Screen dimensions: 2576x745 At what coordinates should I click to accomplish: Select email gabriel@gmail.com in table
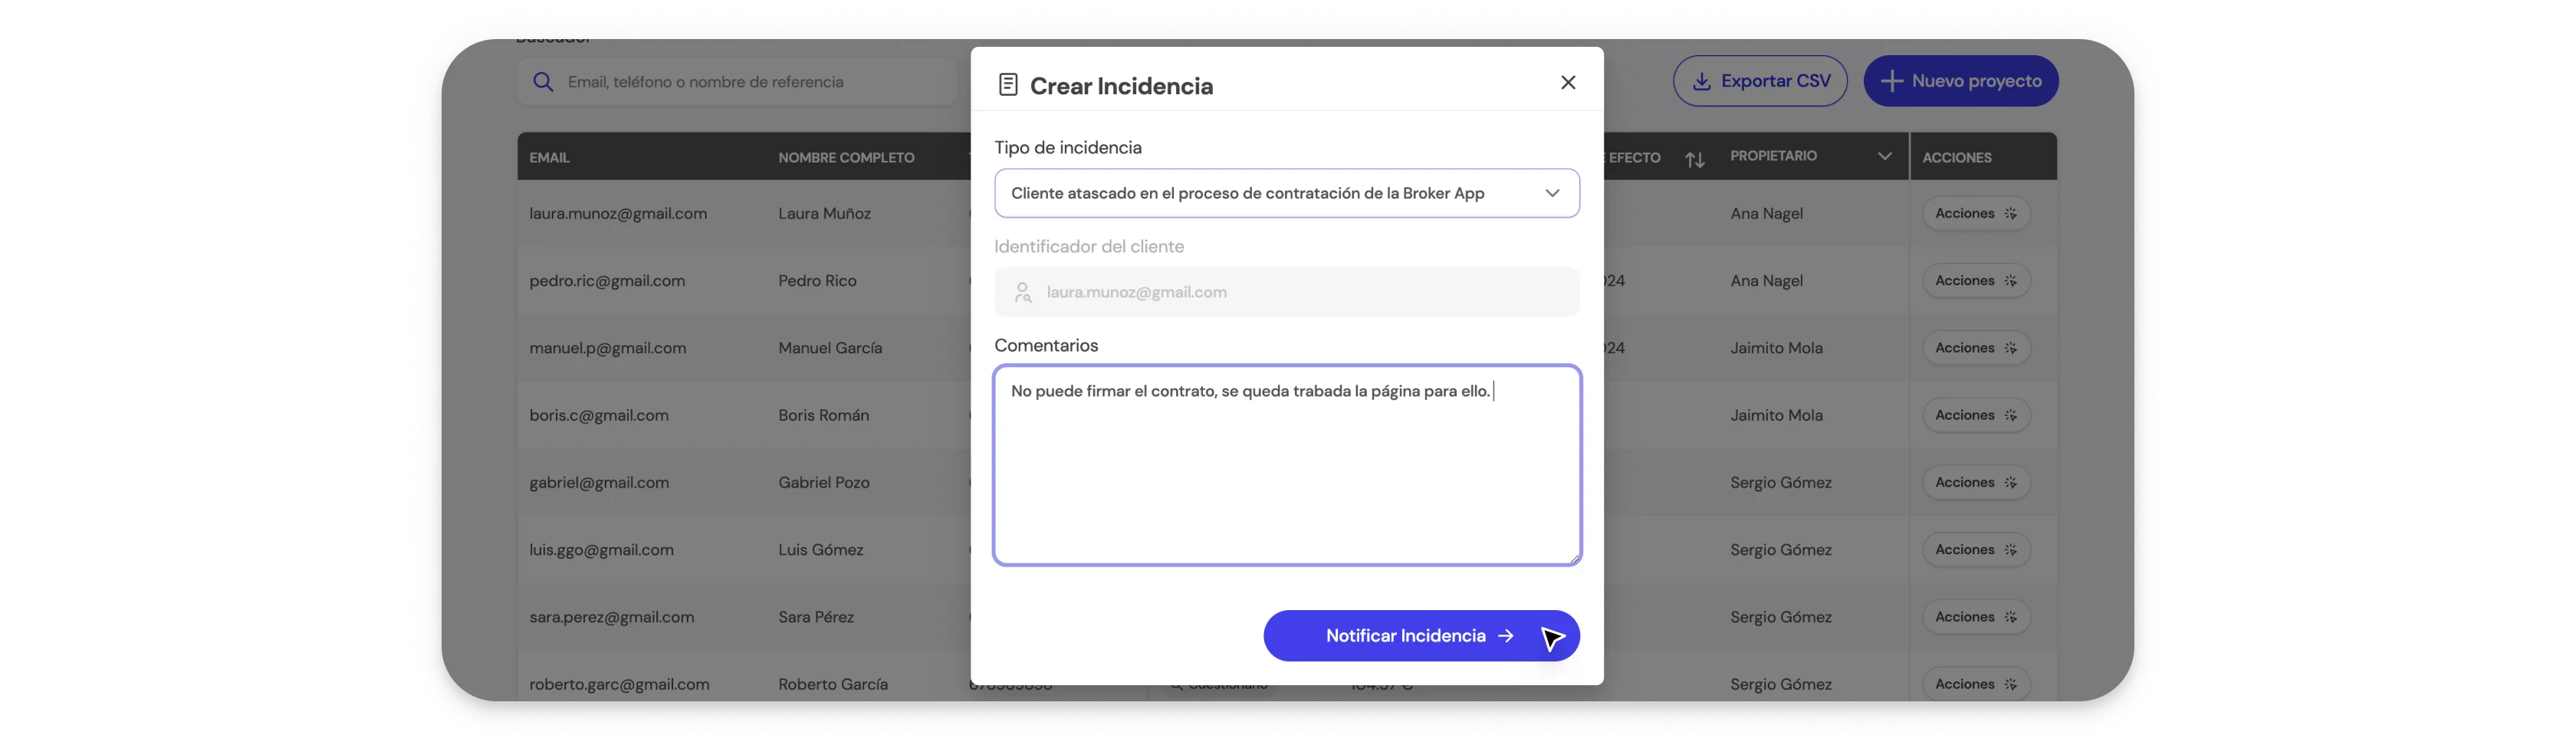click(599, 483)
